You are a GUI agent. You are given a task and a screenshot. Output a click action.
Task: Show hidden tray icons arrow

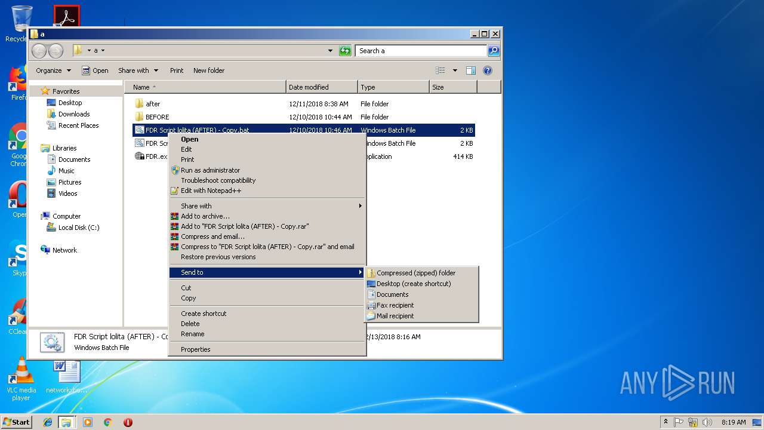coord(666,422)
